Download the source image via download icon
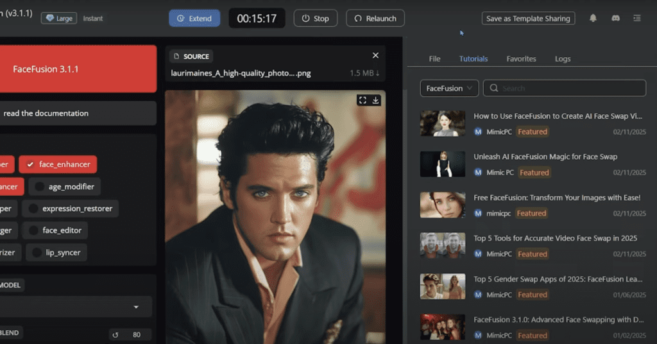The height and width of the screenshot is (344, 657). 376,100
